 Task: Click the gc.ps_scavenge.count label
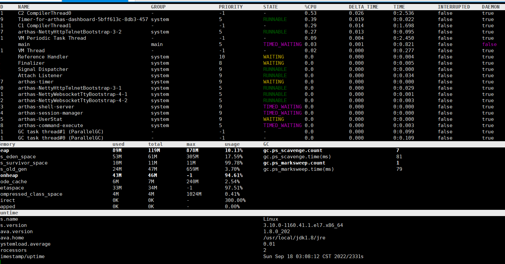[293, 150]
